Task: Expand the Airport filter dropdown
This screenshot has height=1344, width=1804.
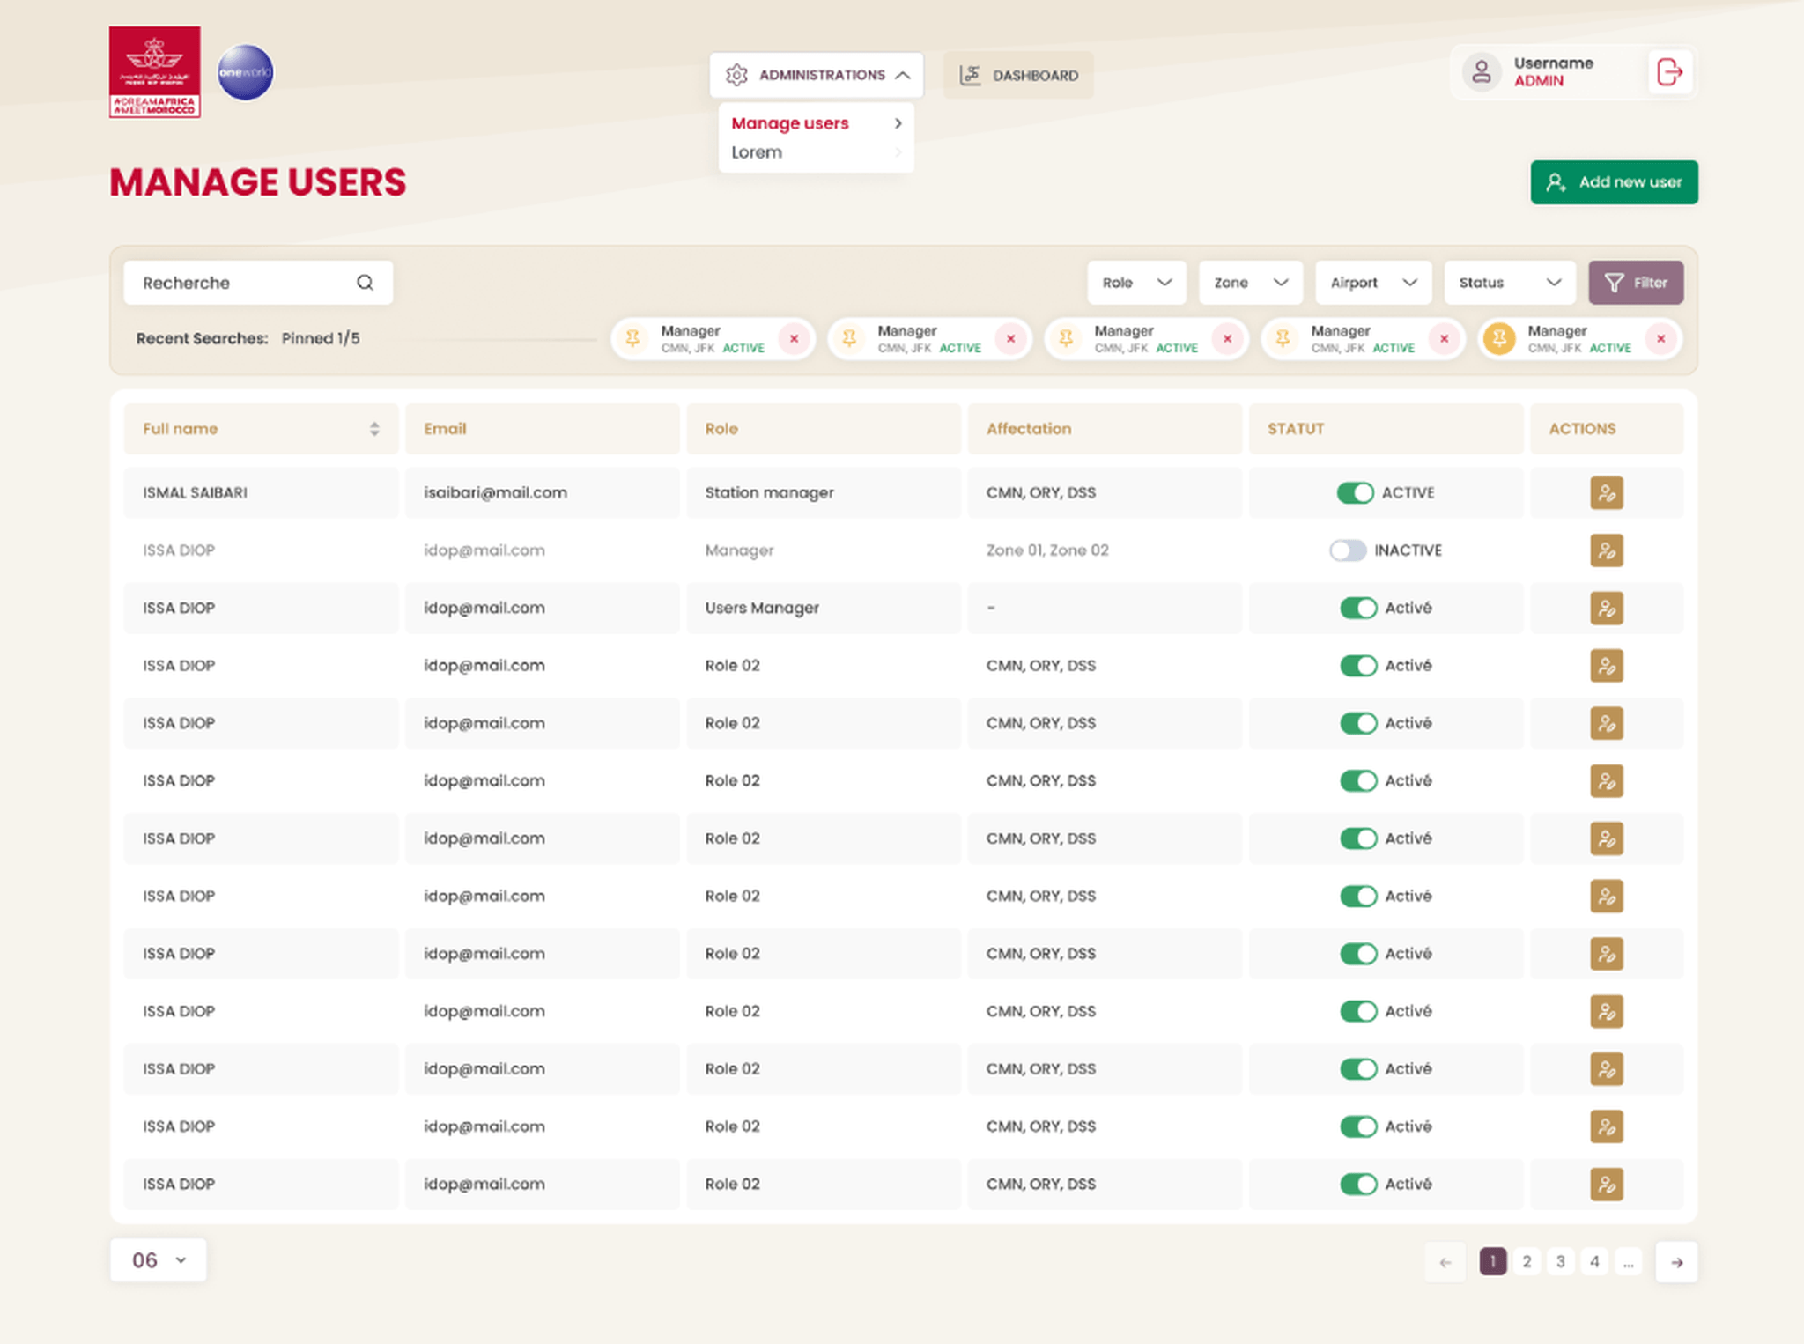Action: pyautogui.click(x=1373, y=283)
